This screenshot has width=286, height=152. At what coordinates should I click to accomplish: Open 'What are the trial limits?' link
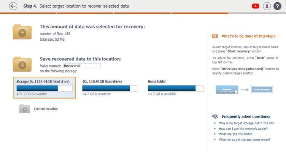(235, 134)
